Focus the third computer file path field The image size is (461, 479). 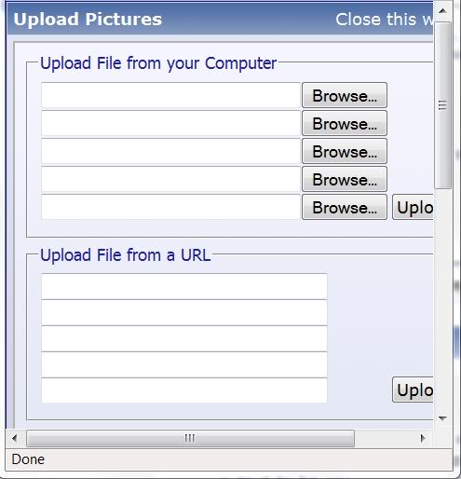click(x=170, y=151)
